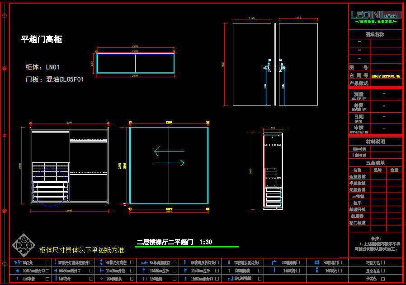Select the 五金清单 table header
This screenshot has height=285, width=406.
click(375, 163)
